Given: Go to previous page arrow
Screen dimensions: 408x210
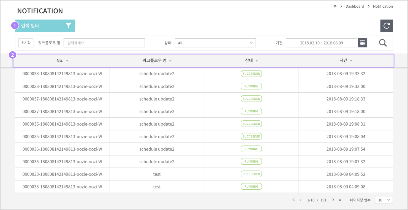Looking at the screenshot, I should coord(301,200).
